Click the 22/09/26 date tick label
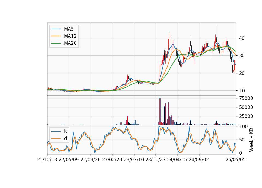The height and width of the screenshot is (188, 262). coord(91,160)
